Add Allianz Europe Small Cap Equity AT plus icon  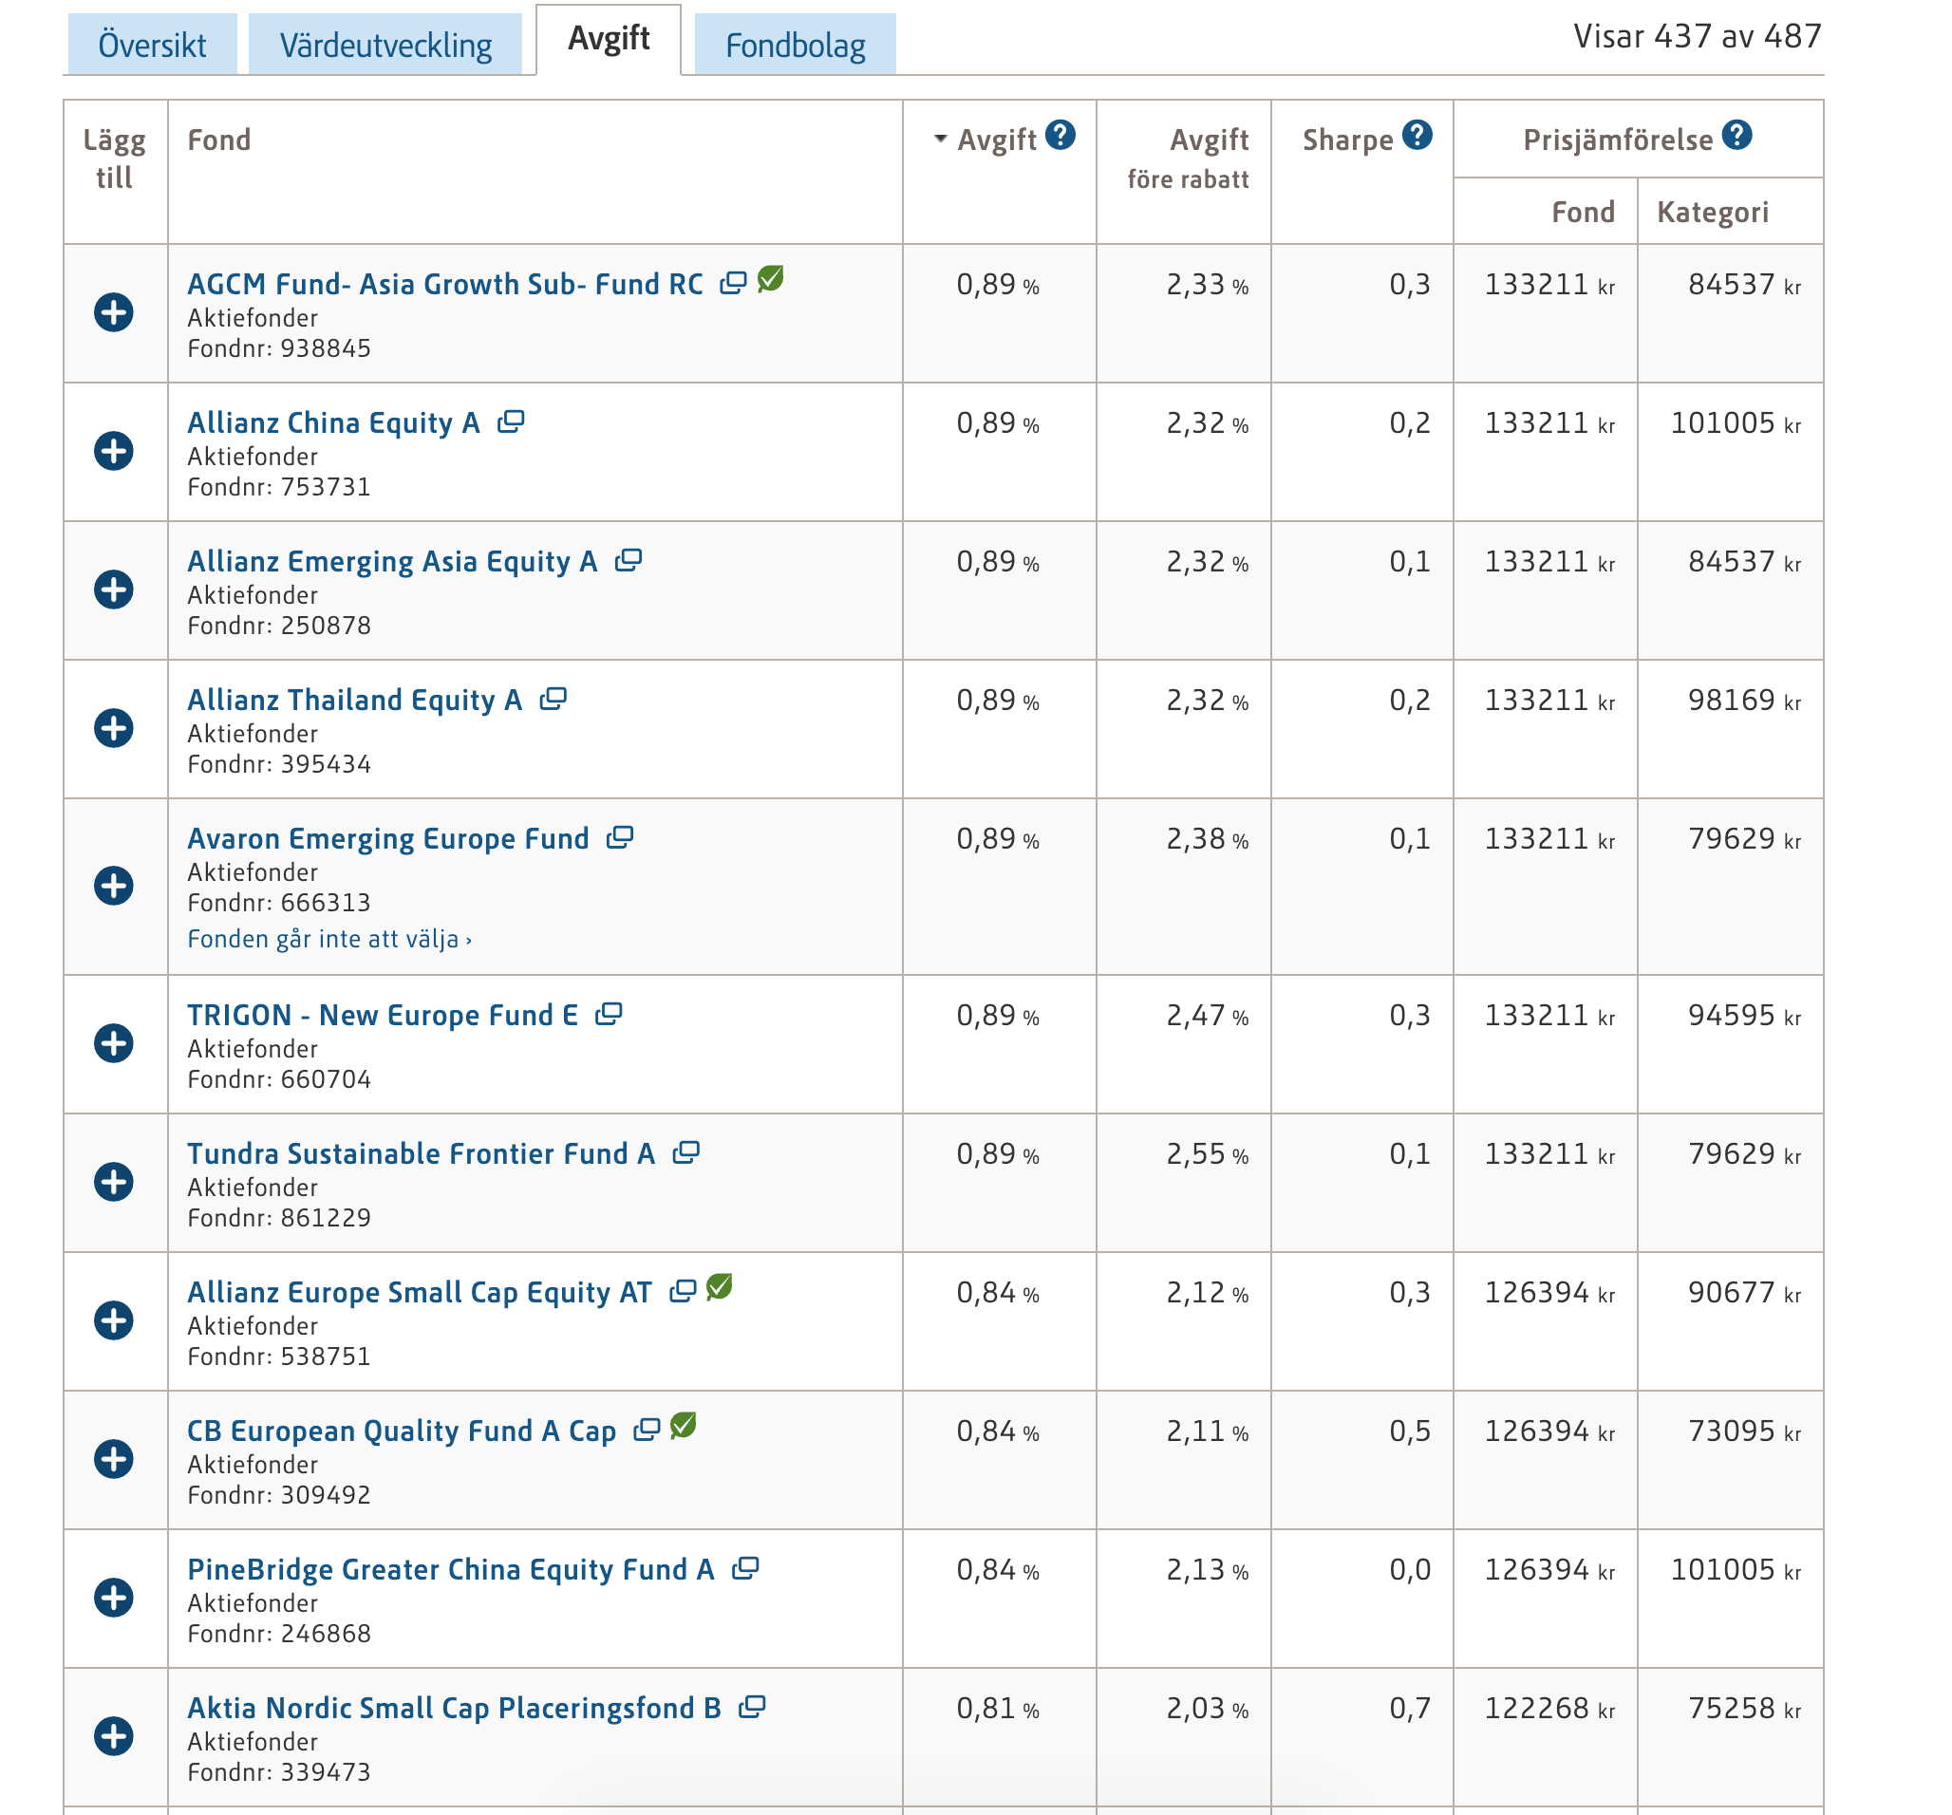point(114,1321)
